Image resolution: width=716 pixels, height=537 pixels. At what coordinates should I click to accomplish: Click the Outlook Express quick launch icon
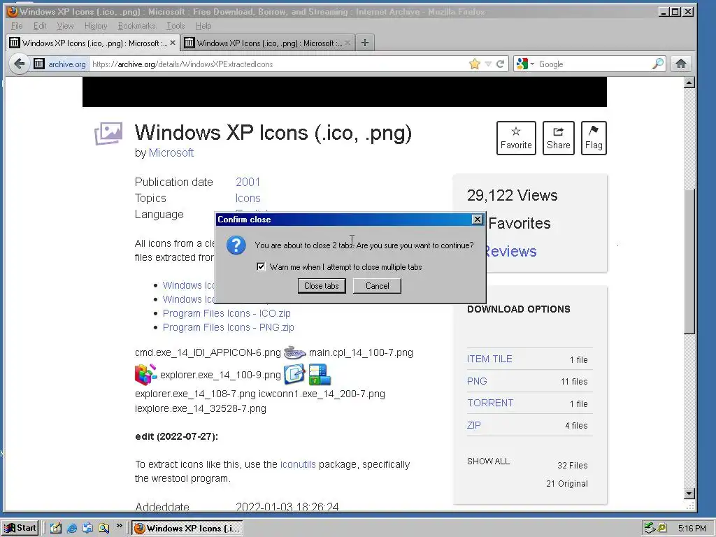pos(87,529)
